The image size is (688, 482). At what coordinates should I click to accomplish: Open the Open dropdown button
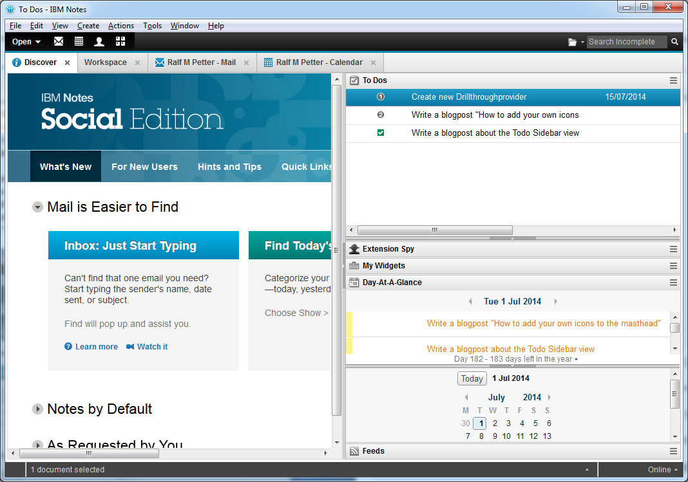pyautogui.click(x=26, y=42)
